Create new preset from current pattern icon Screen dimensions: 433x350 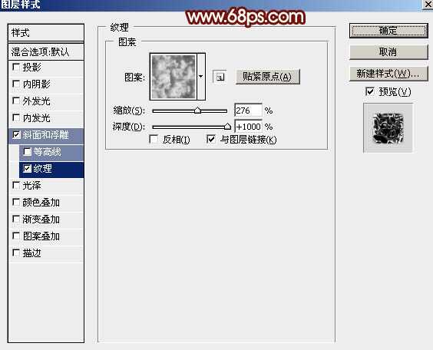(x=220, y=77)
